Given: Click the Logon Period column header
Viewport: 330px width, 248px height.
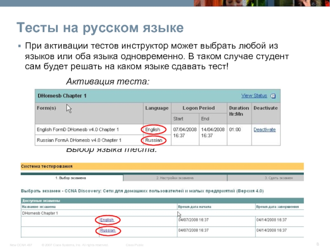Looking at the screenshot, I should pyautogui.click(x=199, y=108).
